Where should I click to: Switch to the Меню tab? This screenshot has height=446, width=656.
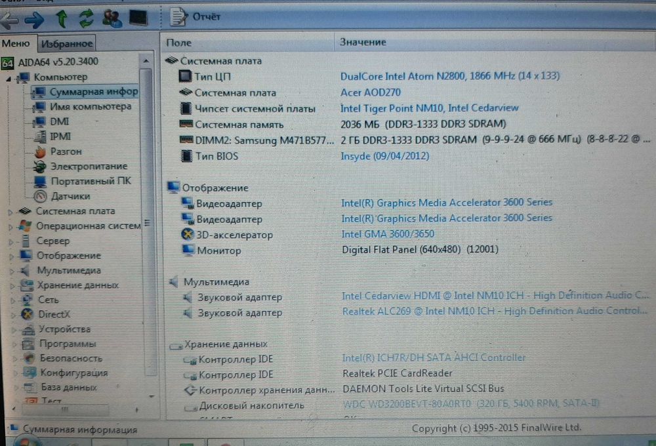pyautogui.click(x=16, y=43)
